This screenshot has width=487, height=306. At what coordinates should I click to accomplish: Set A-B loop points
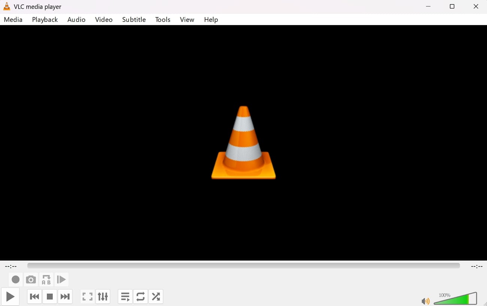click(46, 279)
